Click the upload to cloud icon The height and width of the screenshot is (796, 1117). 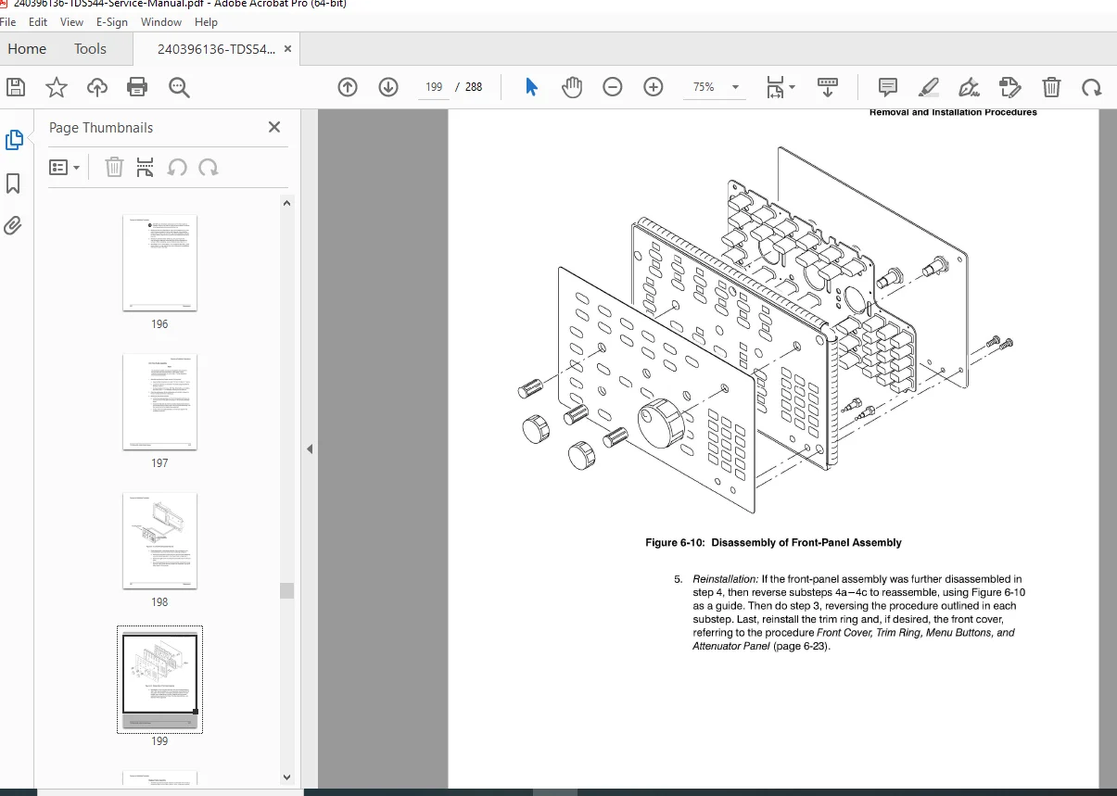pos(97,87)
